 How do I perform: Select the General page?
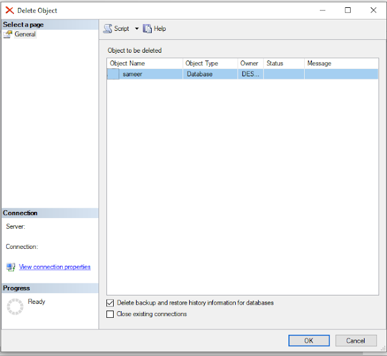click(25, 34)
